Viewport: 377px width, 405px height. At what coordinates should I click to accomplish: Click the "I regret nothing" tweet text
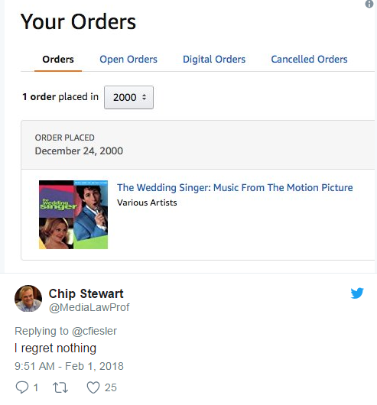(55, 348)
